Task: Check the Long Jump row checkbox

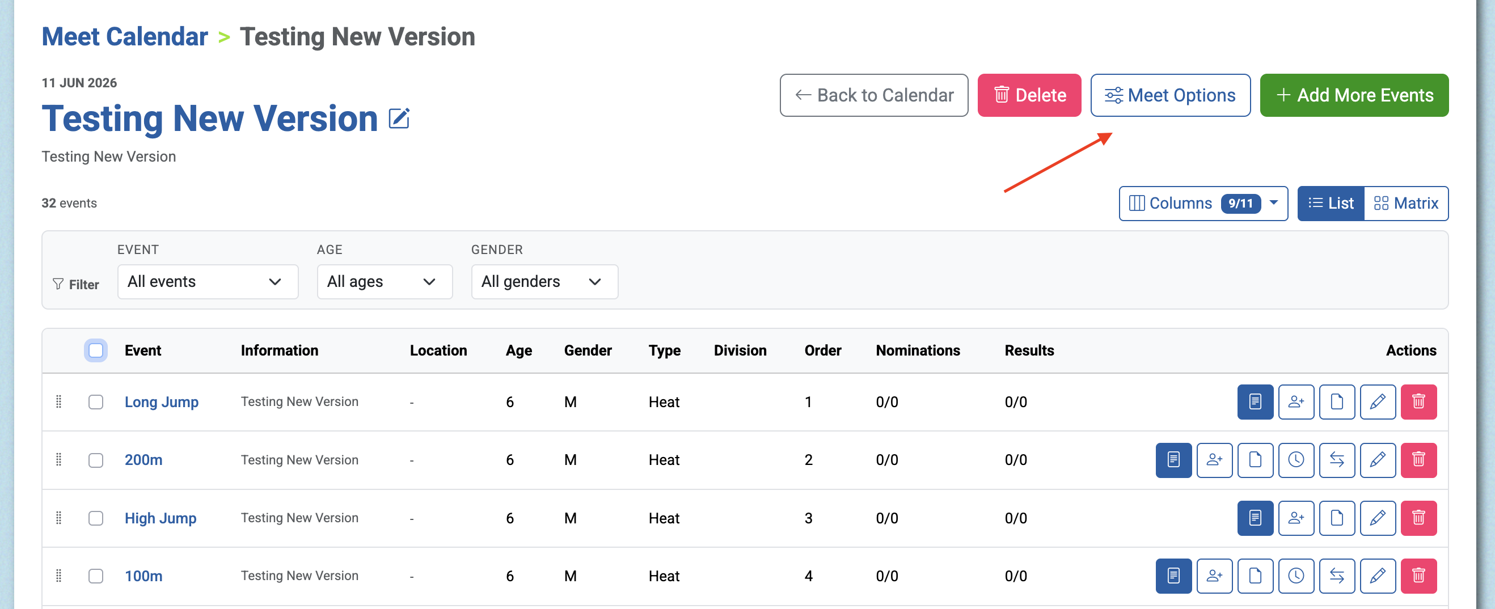Action: click(x=96, y=402)
